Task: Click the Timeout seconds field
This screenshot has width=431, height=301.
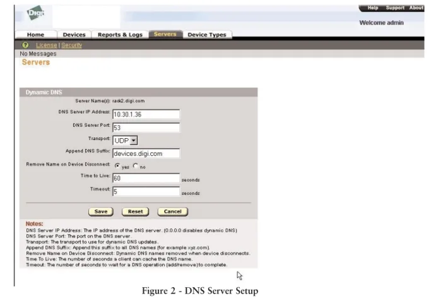Action: click(146, 191)
